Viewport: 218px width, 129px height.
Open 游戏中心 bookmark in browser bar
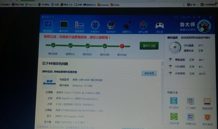90,5
